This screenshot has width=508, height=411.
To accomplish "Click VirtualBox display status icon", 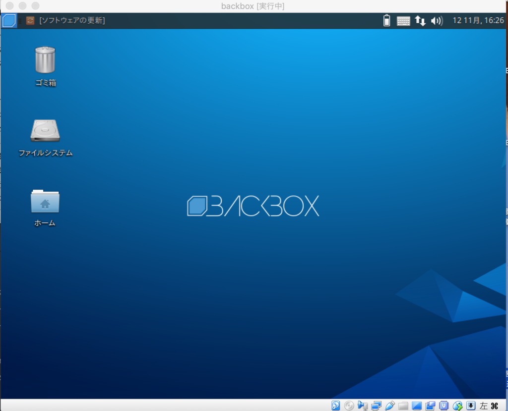I will 417,406.
